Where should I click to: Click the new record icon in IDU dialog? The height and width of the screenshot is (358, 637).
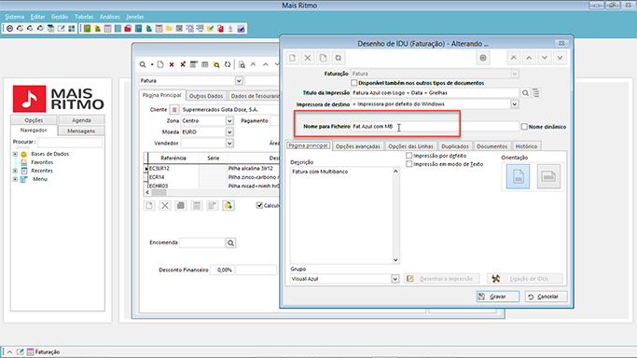pos(292,58)
